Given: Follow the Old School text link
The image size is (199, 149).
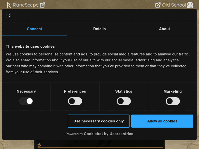Looking at the screenshot, I should (174, 5).
